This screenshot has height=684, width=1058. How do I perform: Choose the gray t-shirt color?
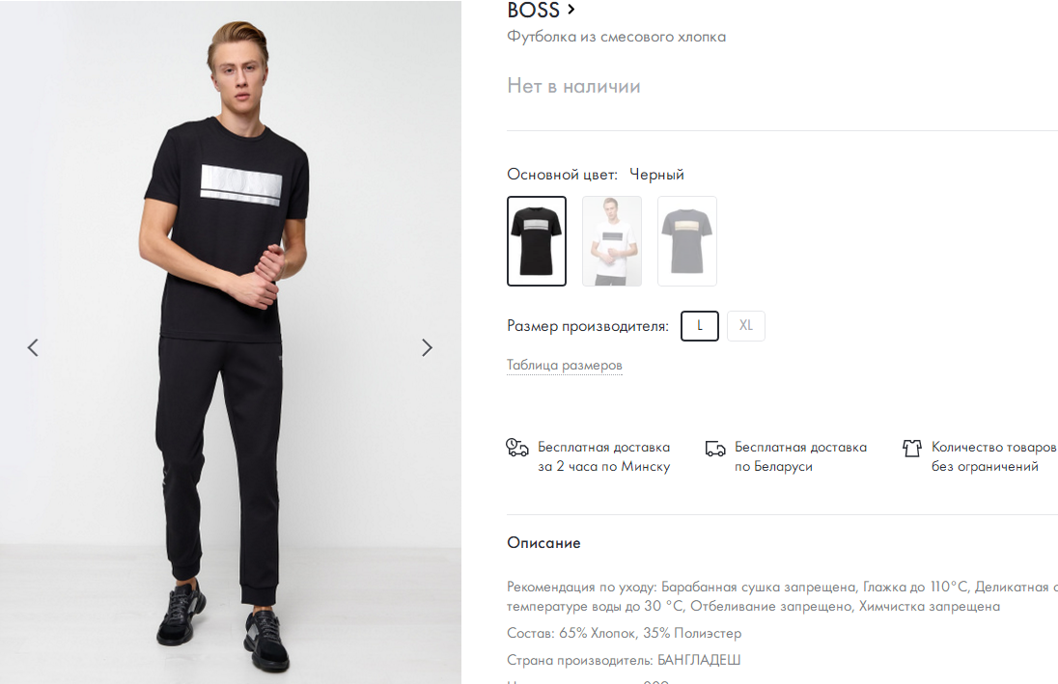[x=687, y=241]
